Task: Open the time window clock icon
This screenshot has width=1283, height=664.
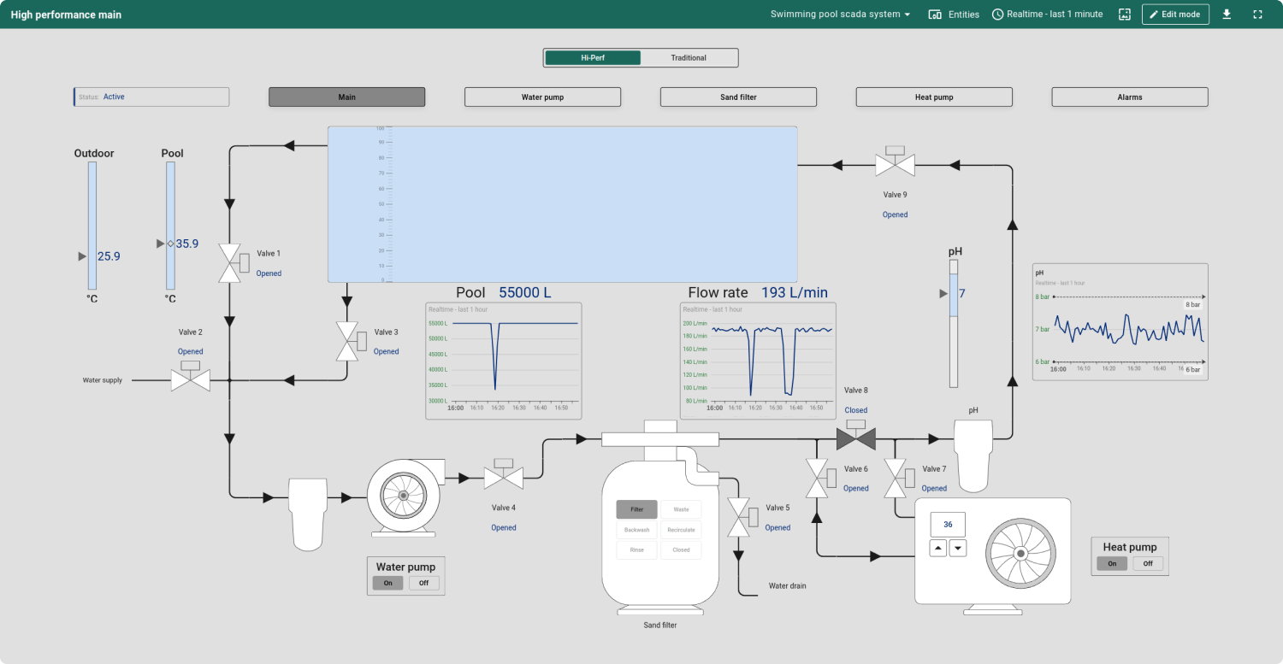Action: click(997, 15)
